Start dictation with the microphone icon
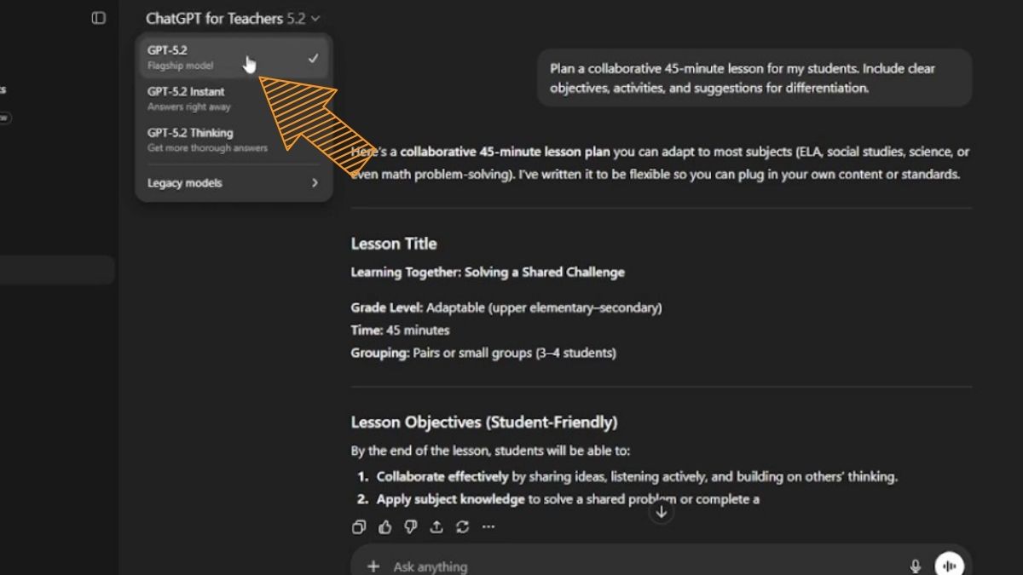Screen dimensions: 1023x575 click(x=916, y=566)
